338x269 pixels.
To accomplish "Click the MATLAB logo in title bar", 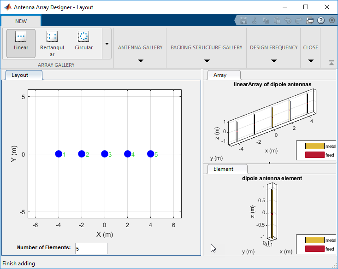I will coord(8,7).
